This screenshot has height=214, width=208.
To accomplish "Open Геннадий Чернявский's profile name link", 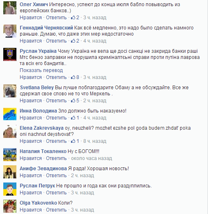I will click(x=46, y=28).
